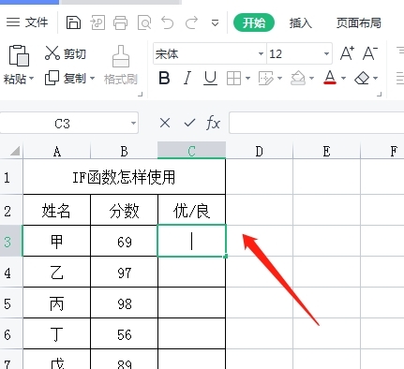
Task: Confirm entry with the checkmark icon
Action: [189, 123]
